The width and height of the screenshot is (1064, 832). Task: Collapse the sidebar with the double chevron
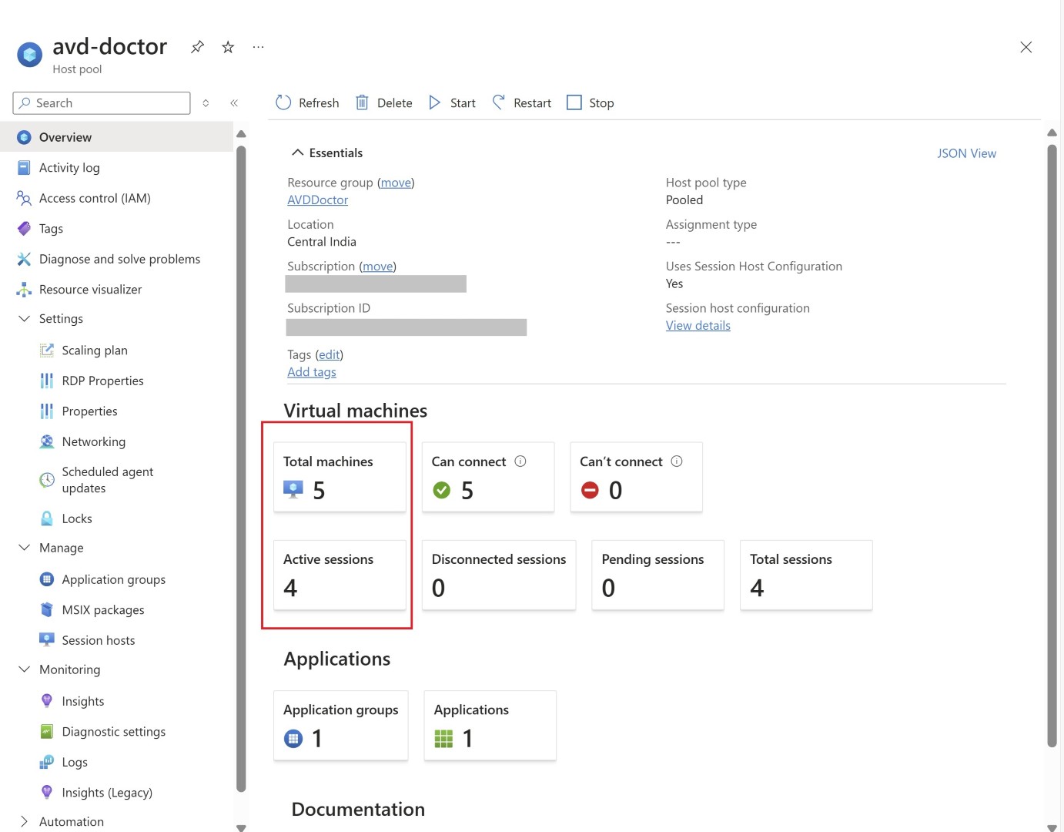(234, 103)
